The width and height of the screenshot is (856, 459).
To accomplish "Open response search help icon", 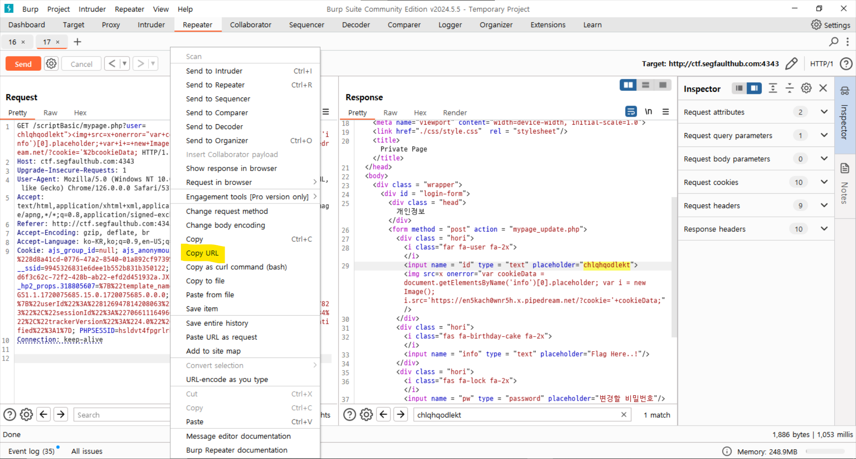I will pyautogui.click(x=350, y=414).
